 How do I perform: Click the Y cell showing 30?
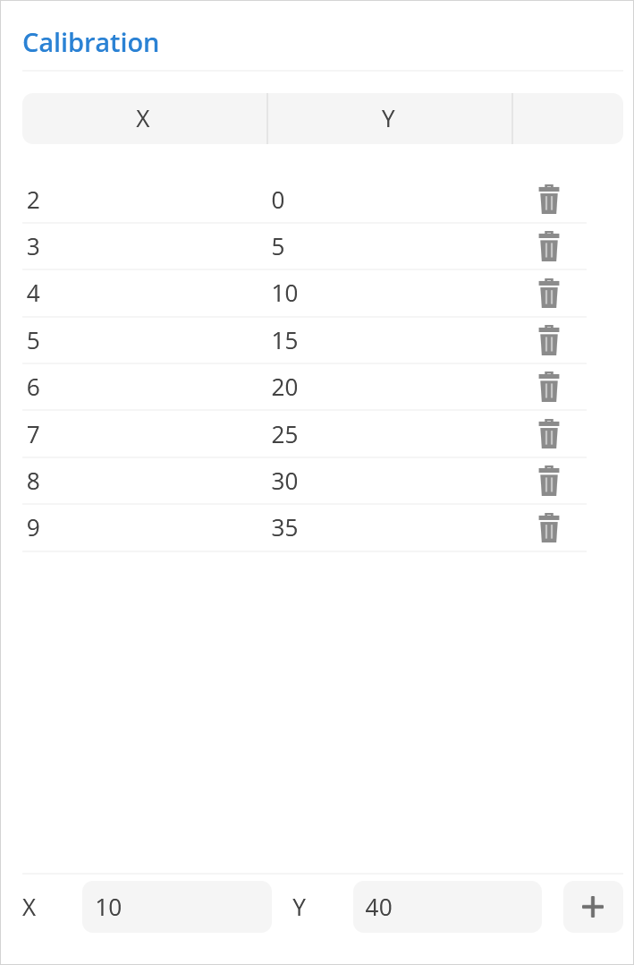coord(285,482)
